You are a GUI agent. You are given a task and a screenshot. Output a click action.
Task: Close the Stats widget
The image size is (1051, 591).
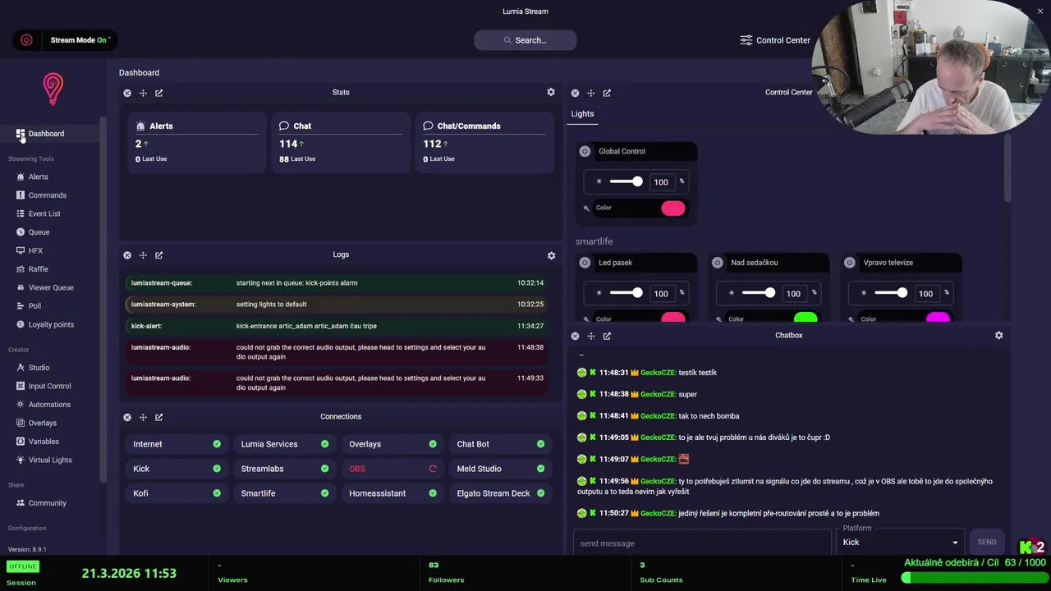127,93
